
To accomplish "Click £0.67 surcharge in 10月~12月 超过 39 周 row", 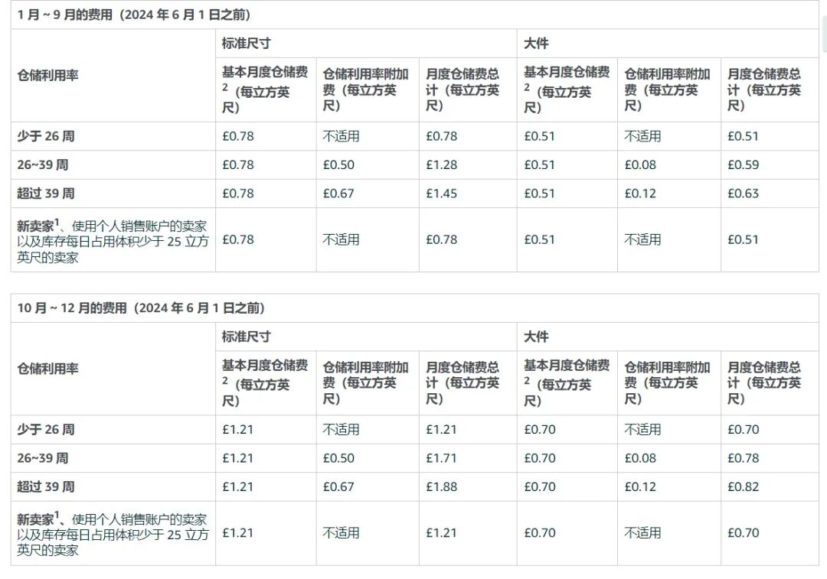I will tap(338, 486).
